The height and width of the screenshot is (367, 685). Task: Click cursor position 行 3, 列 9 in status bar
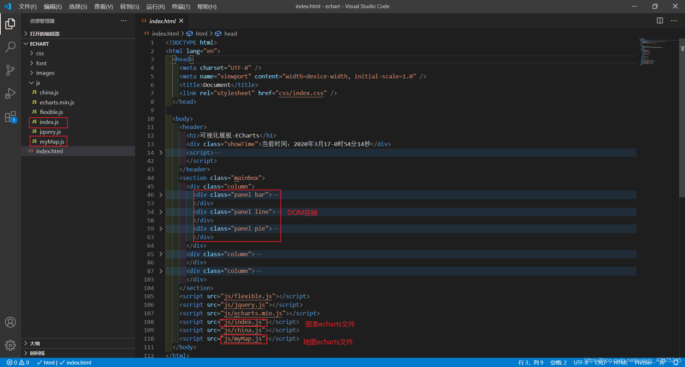pos(531,362)
